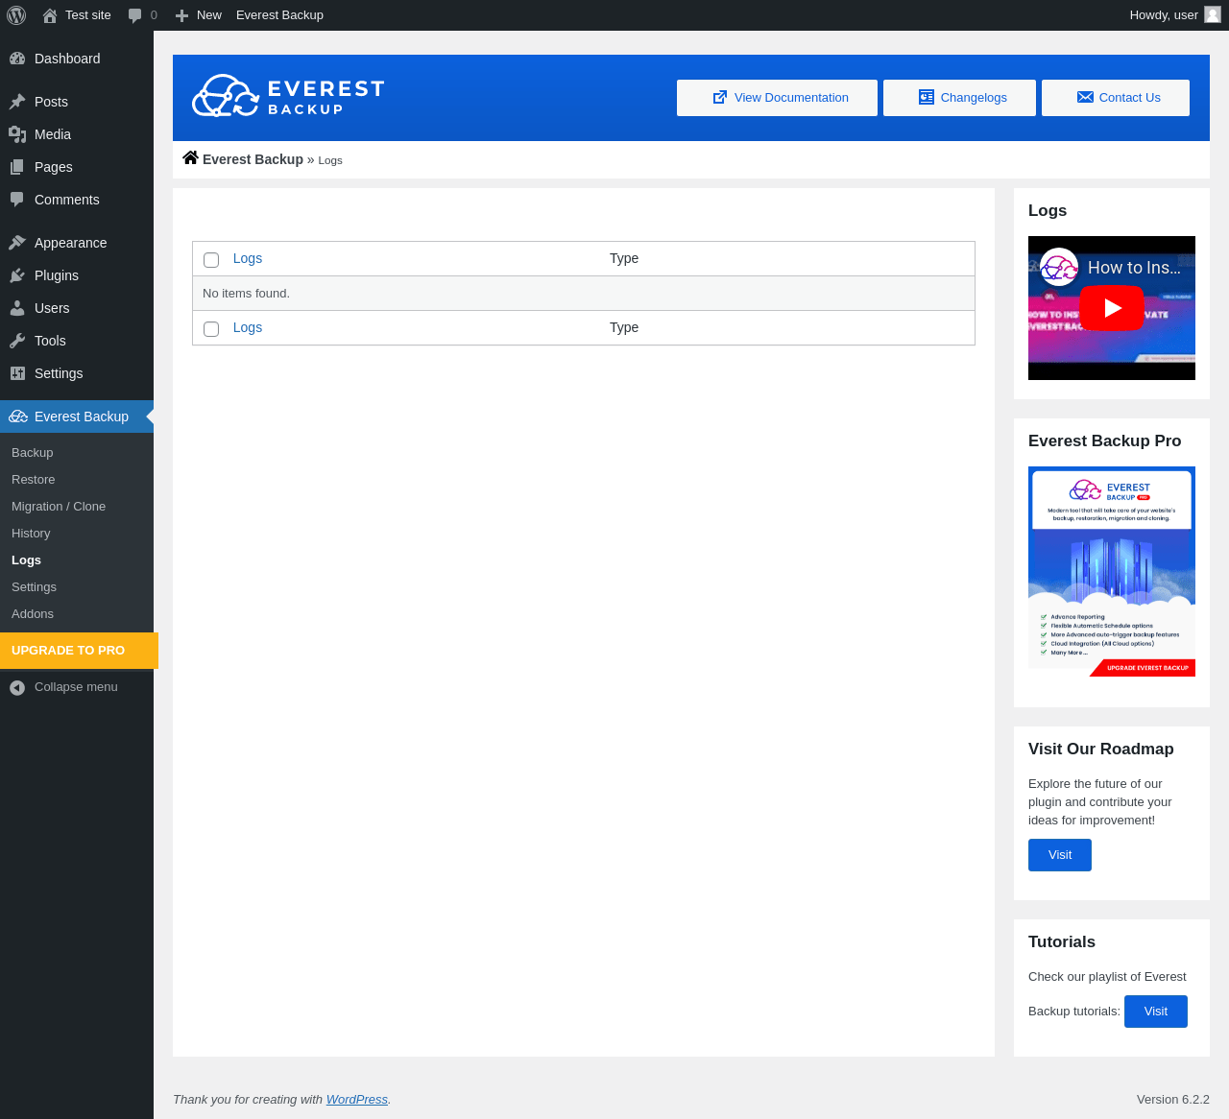This screenshot has width=1229, height=1119.
Task: Click the Posts pushpin icon
Action: (x=17, y=102)
